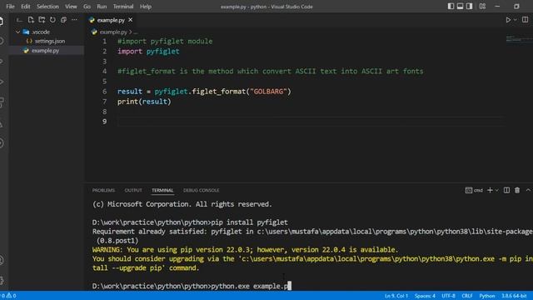Click the figlet_format comment on line 4
Viewport: 533px width, 300px height.
tap(270, 72)
